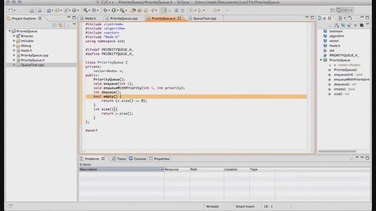Click the green Run button icon
This screenshot has width=376, height=211.
(x=113, y=11)
